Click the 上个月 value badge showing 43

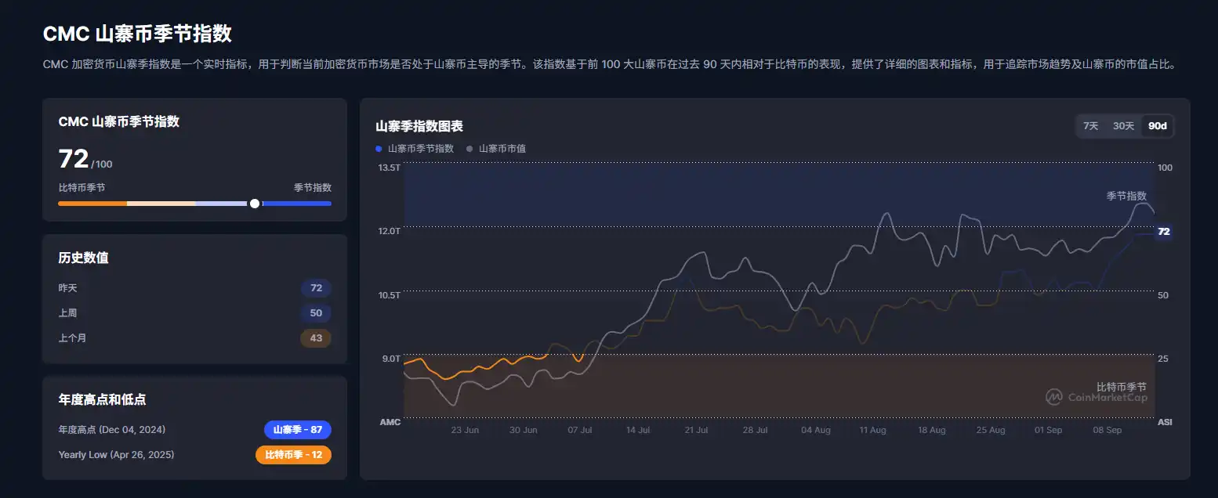click(x=316, y=338)
